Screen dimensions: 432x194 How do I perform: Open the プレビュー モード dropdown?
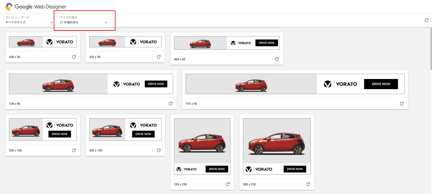pyautogui.click(x=29, y=22)
